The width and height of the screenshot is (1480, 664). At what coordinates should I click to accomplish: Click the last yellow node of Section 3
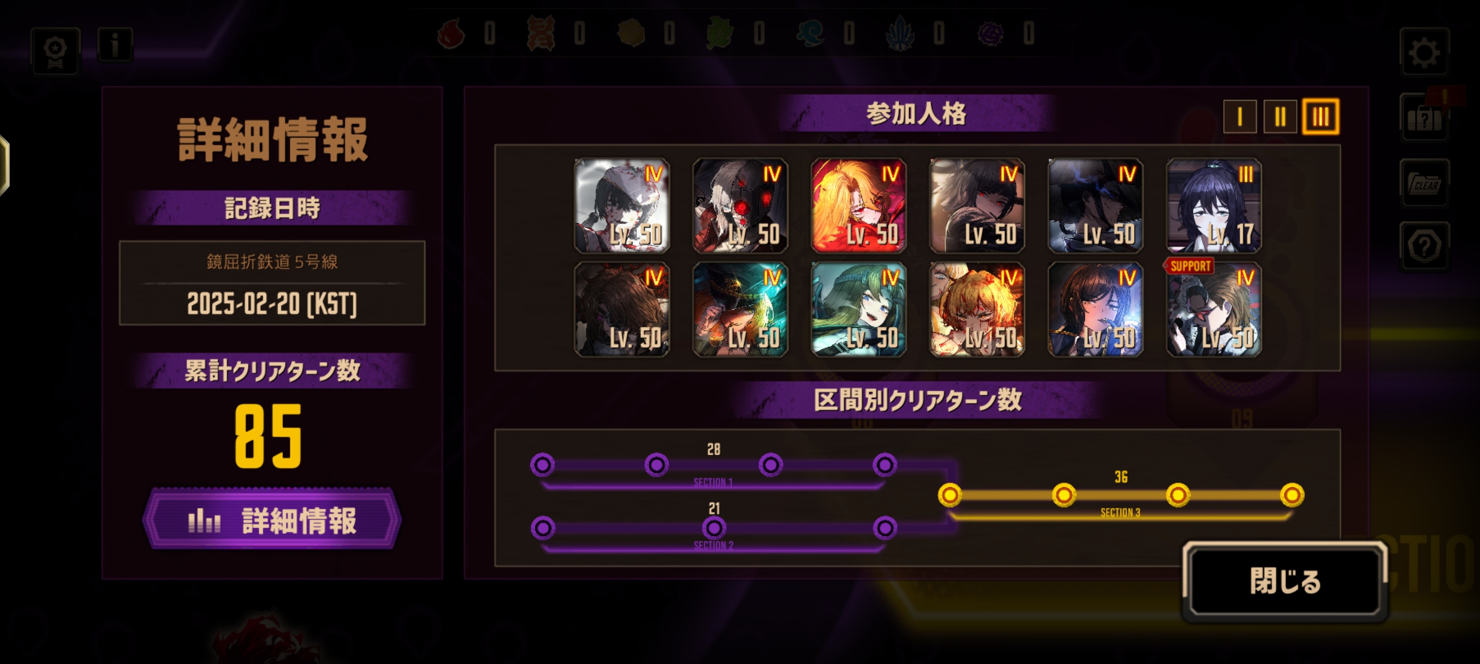(1292, 495)
